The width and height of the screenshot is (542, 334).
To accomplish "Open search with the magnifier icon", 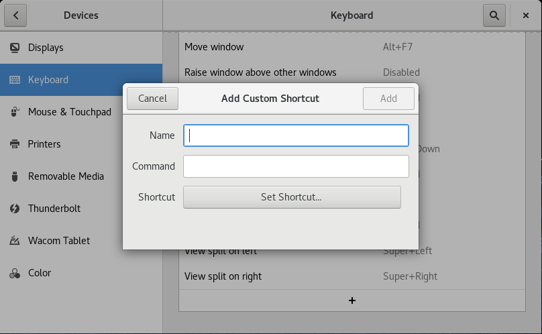I will click(494, 15).
